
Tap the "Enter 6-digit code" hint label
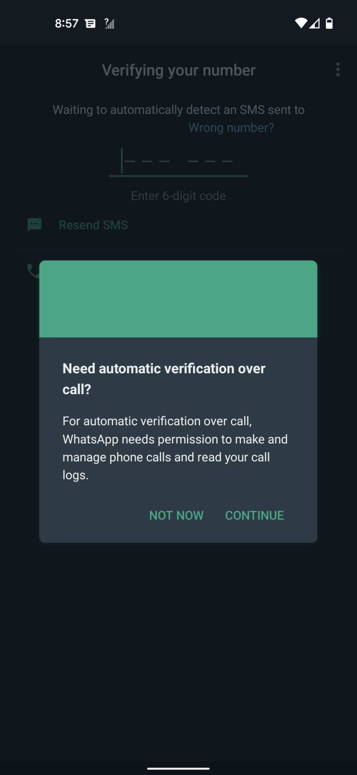point(178,196)
